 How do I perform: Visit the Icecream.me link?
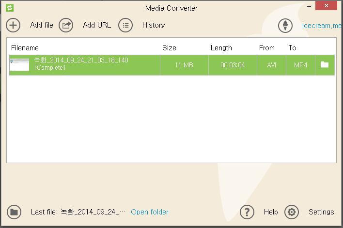[322, 26]
